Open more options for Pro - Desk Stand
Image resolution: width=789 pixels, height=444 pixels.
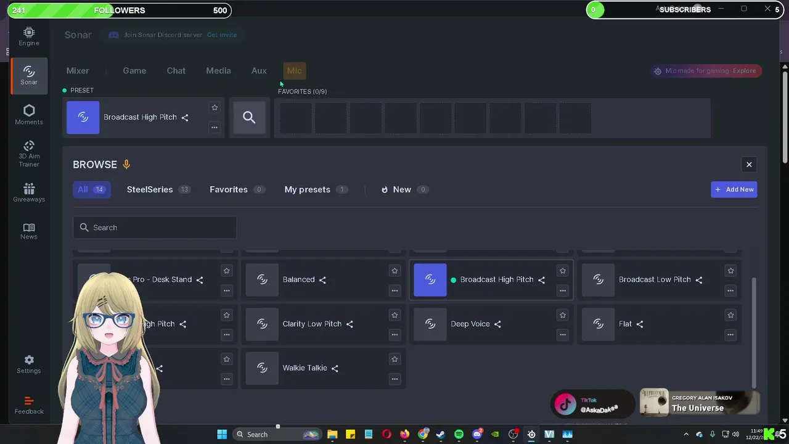[x=226, y=290]
